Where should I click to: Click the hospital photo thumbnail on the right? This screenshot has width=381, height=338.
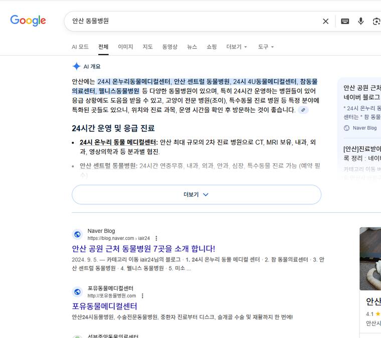click(x=370, y=259)
